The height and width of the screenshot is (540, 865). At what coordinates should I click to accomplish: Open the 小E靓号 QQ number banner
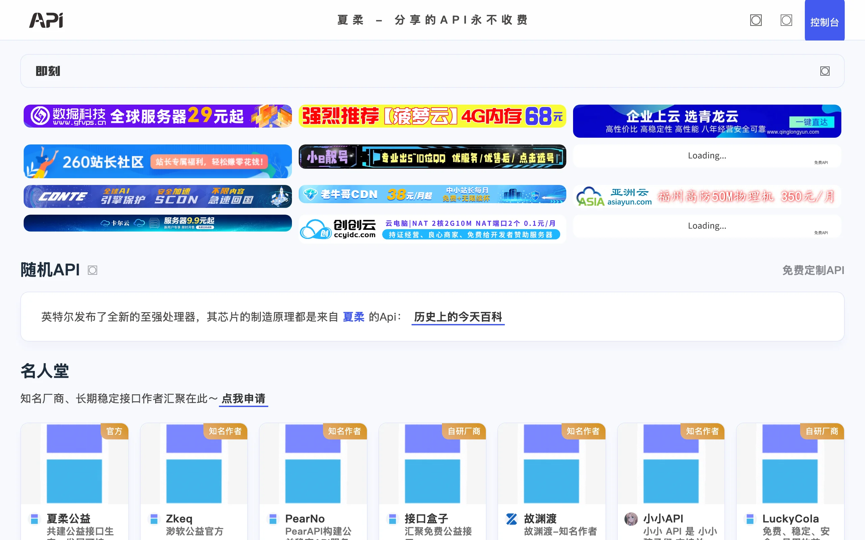(x=432, y=156)
